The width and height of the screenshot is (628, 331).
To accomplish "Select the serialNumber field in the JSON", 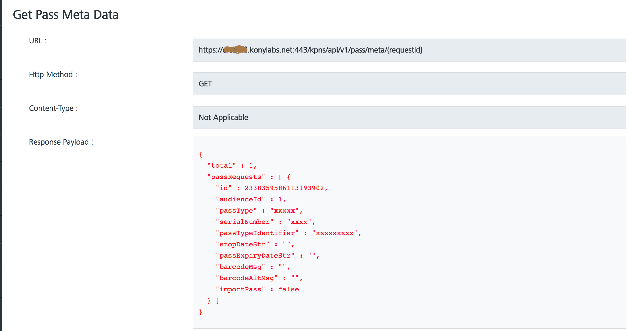I will coord(244,222).
